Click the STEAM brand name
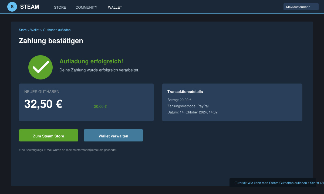This screenshot has height=194, width=324. click(30, 7)
